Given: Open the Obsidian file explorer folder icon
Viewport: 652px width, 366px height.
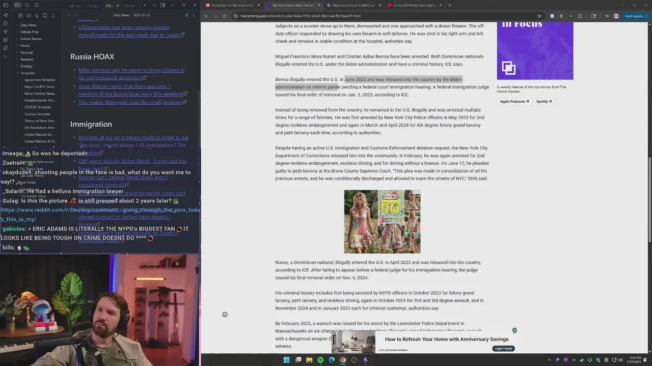Looking at the screenshot, I should (17, 5).
